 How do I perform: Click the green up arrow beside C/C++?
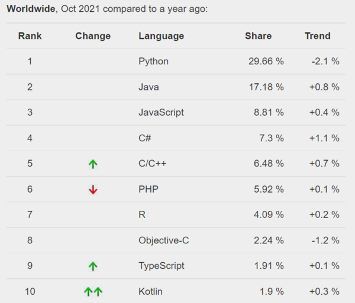coord(93,164)
